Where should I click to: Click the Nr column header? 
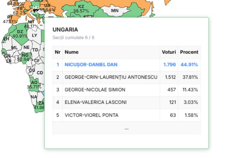tap(57, 52)
